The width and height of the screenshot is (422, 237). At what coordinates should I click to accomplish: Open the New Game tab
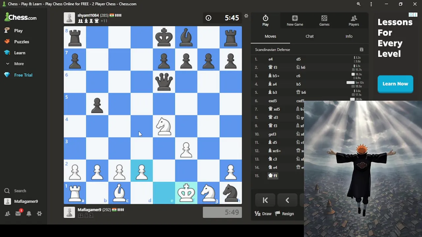(295, 20)
